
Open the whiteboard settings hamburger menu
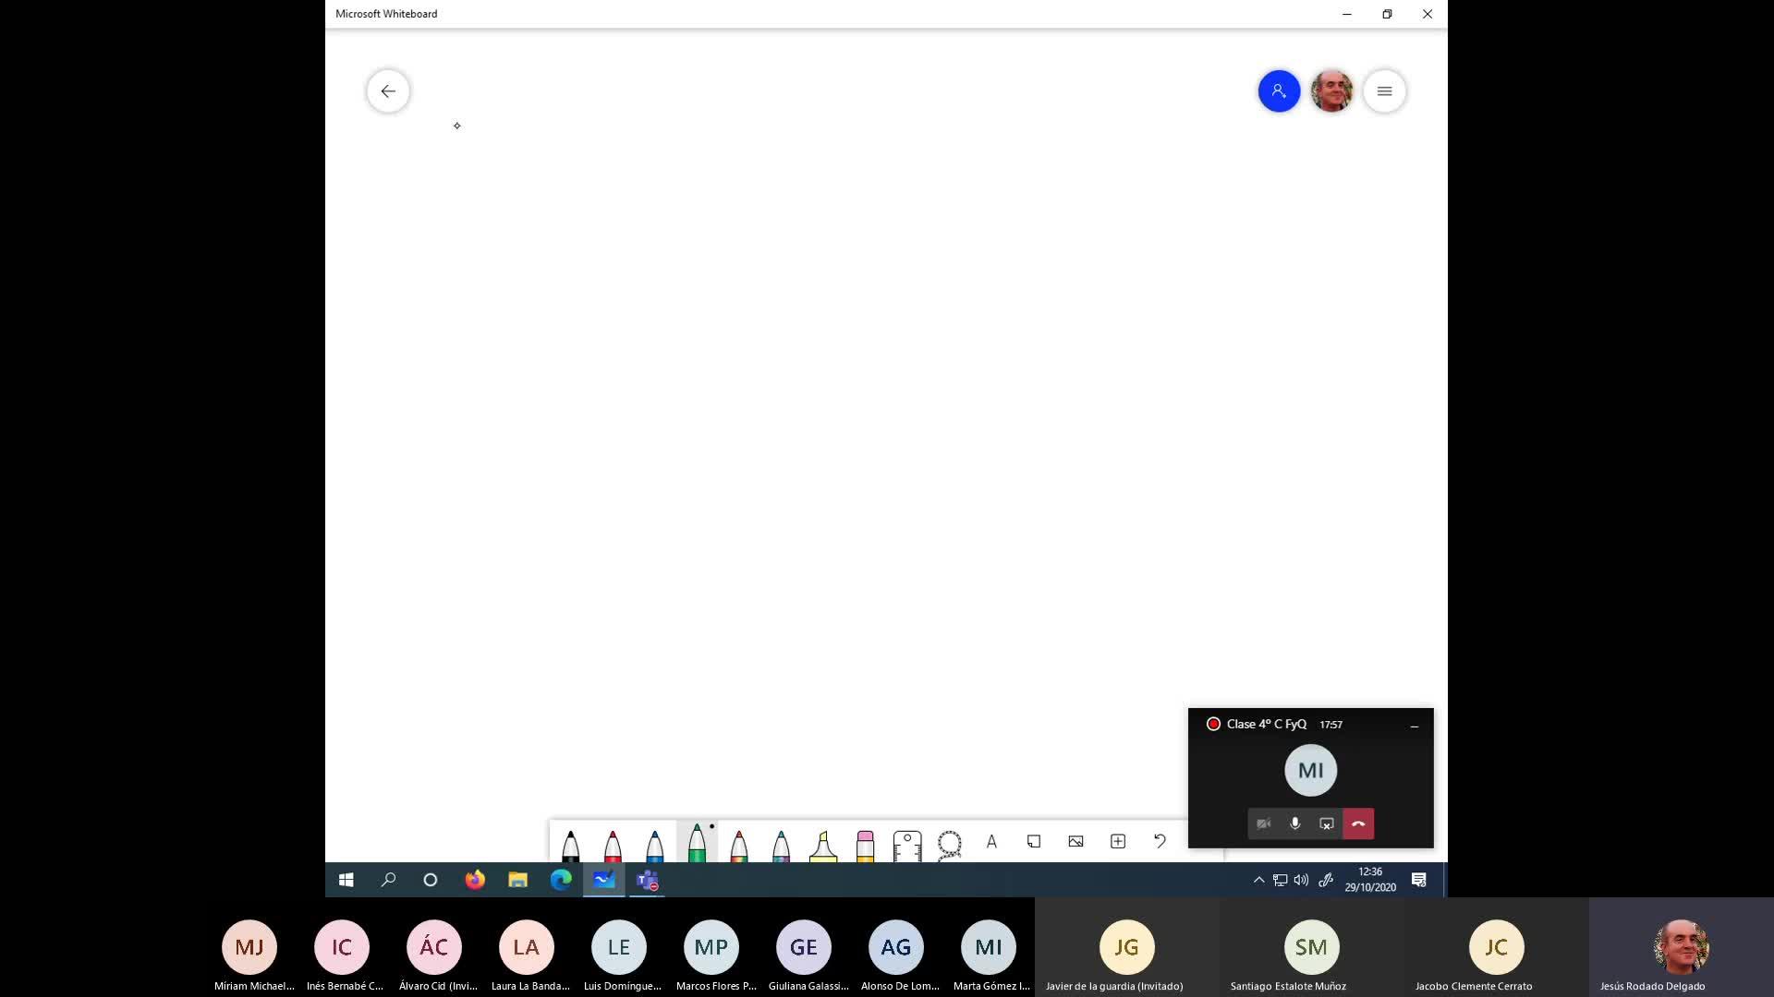pyautogui.click(x=1384, y=91)
